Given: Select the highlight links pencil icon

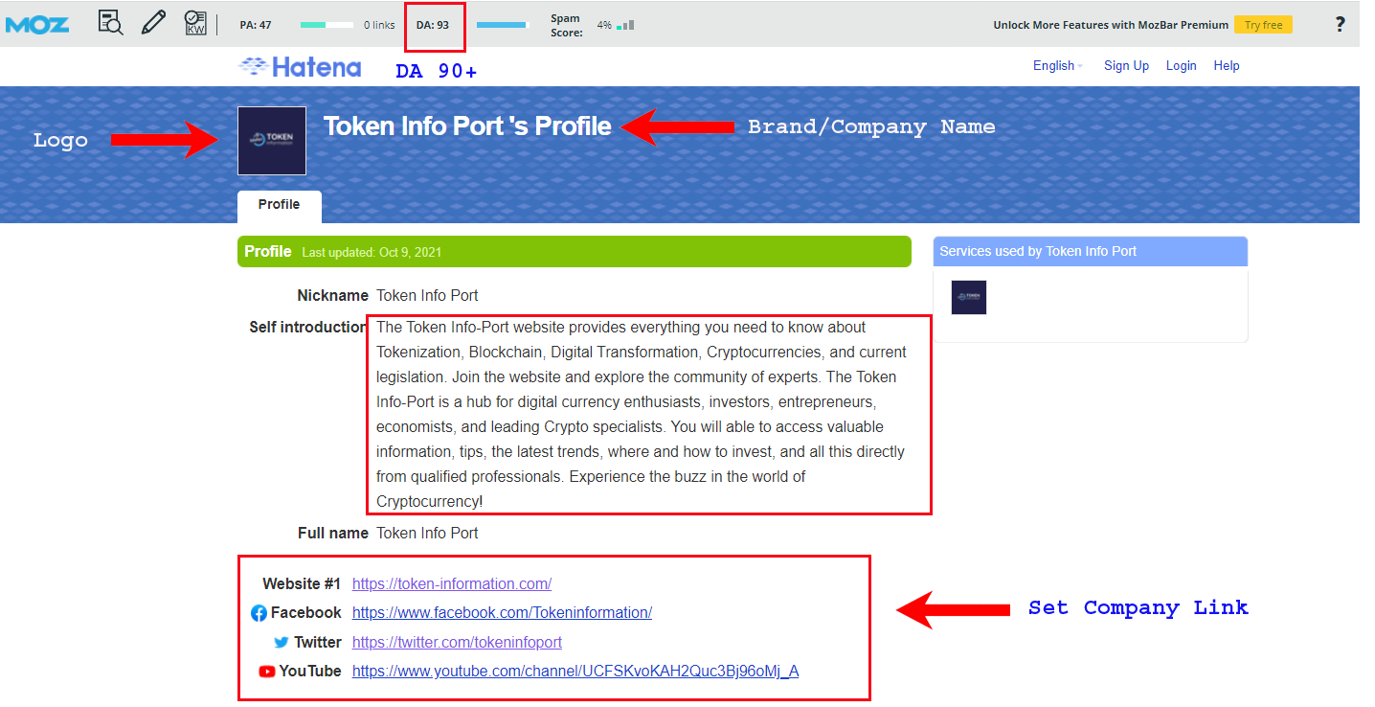Looking at the screenshot, I should (x=153, y=21).
